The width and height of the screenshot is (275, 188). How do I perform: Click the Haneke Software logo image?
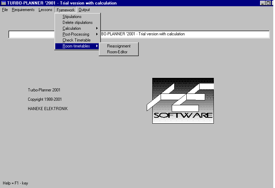point(180,101)
